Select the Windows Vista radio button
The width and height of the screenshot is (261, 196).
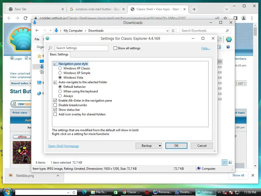[x=60, y=78]
